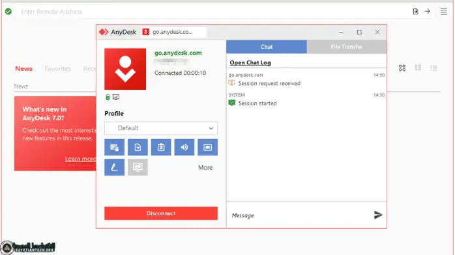Toggle keyboard and mouse control permission
The width and height of the screenshot is (455, 255).
point(114,147)
